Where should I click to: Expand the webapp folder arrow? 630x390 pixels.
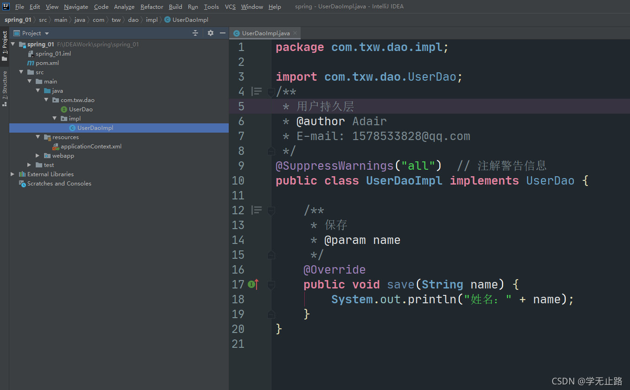(x=38, y=156)
